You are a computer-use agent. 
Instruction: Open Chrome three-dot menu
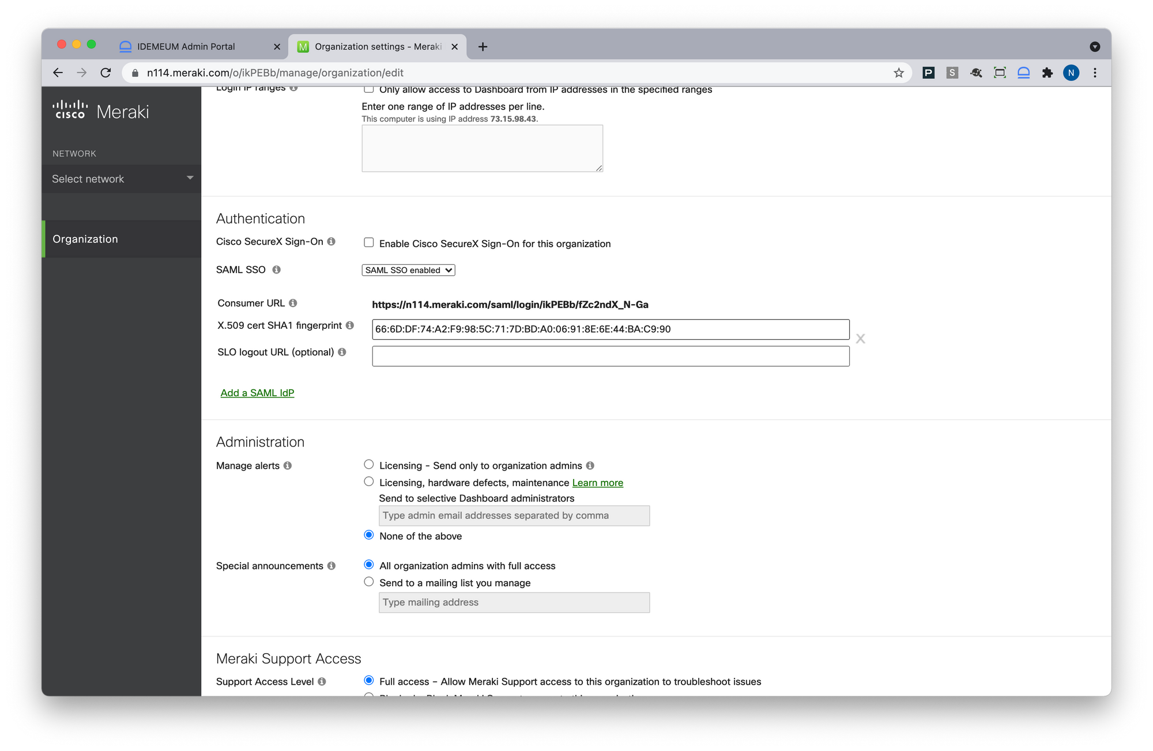pos(1095,73)
